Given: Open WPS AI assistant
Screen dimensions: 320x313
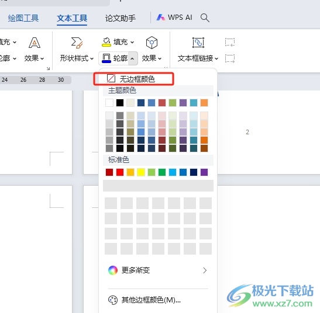Looking at the screenshot, I should click(x=174, y=18).
